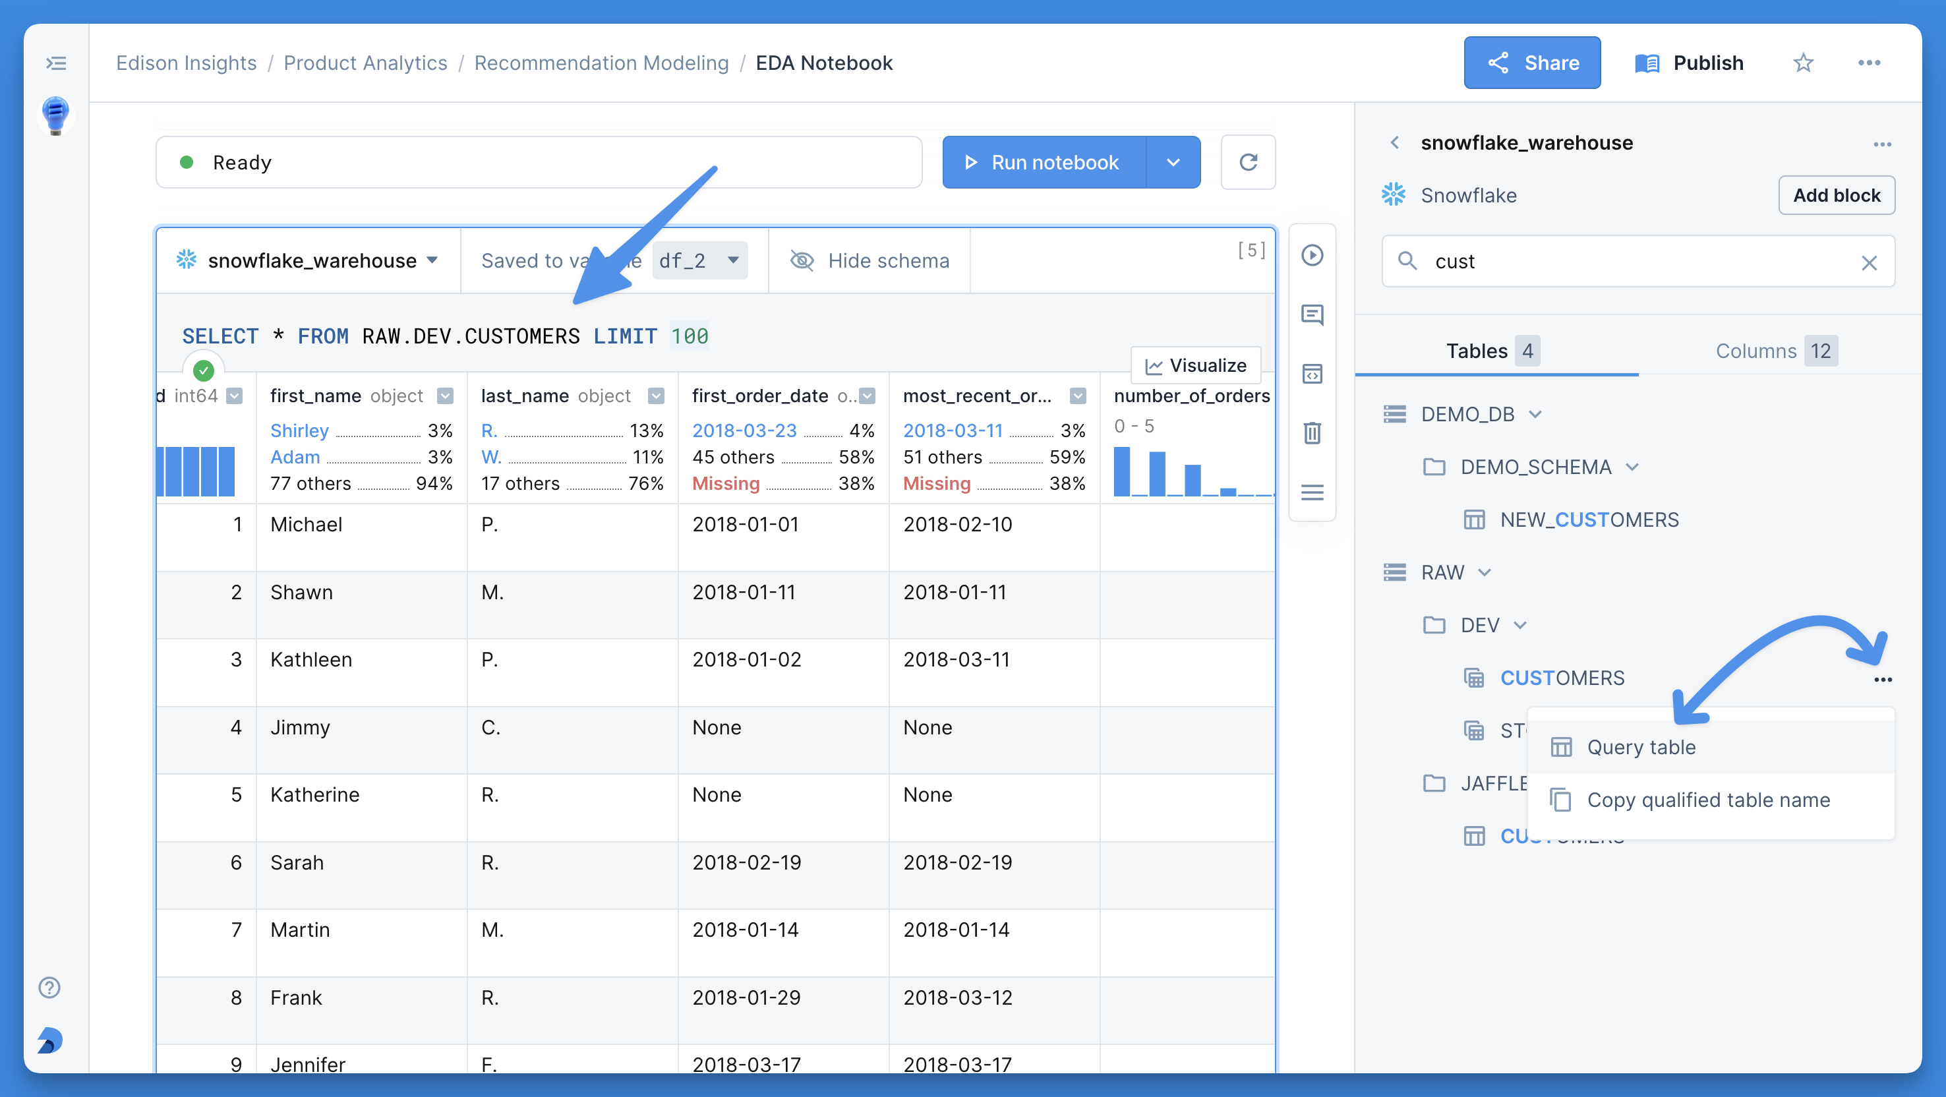Toggle last_name column filter checkbox

[x=656, y=396]
